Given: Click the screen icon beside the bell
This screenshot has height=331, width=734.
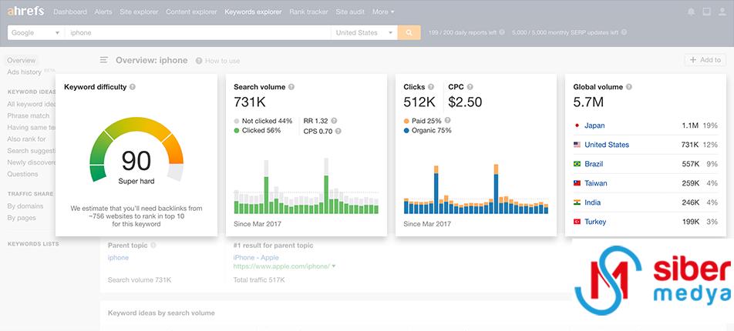Looking at the screenshot, I should point(707,12).
